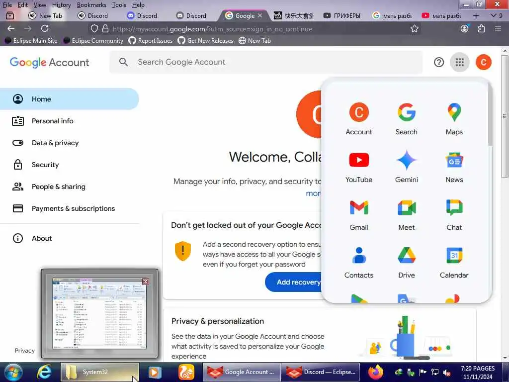Go back to the previous page
This screenshot has width=509, height=382.
11,28
